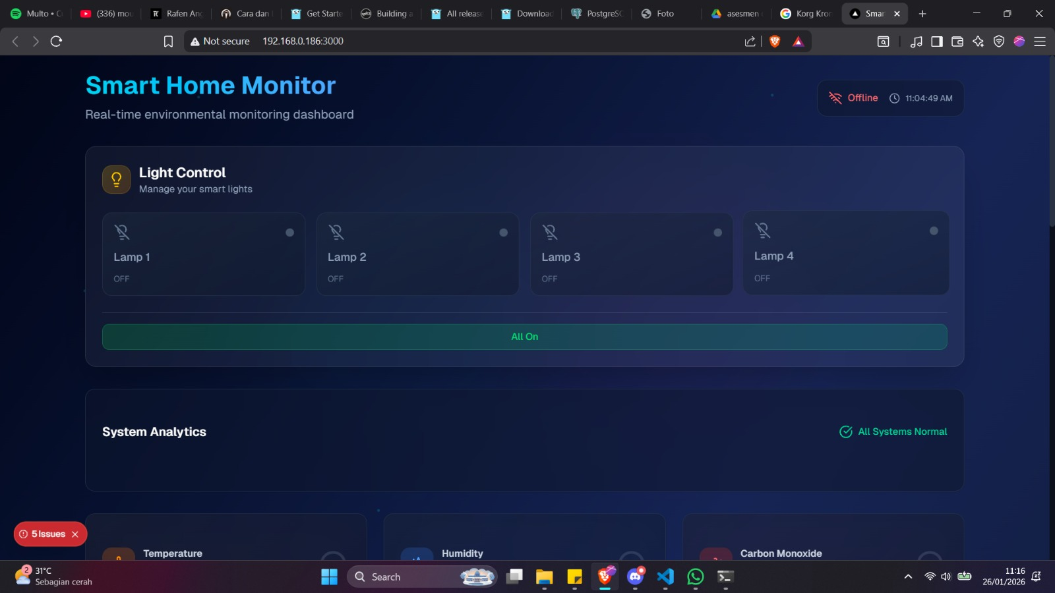Screen dimensions: 1055x593
Task: Switch to the Korg Kronos Google tab
Action: [x=806, y=13]
